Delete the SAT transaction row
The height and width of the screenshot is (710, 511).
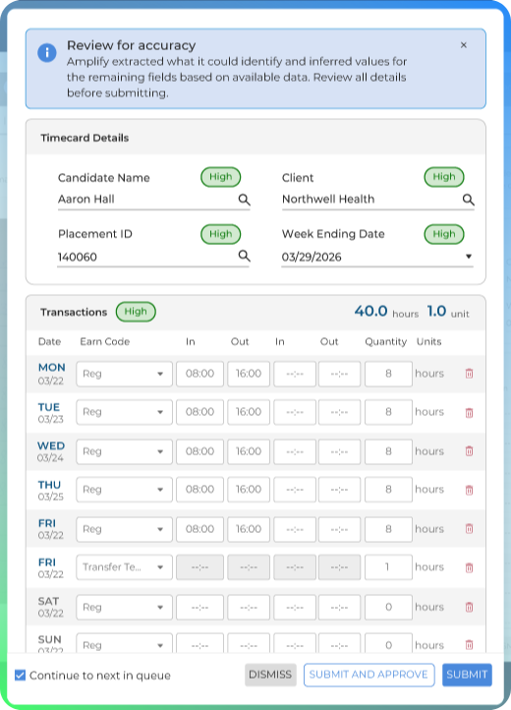coord(469,607)
